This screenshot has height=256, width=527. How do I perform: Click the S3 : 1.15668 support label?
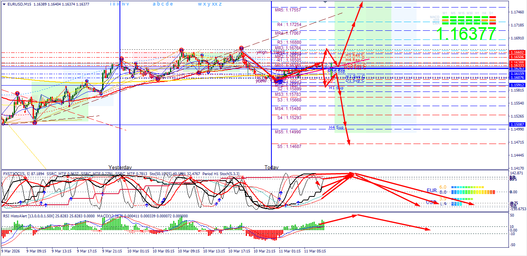pos(289,100)
